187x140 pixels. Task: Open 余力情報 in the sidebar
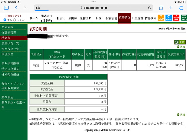(x=7, y=27)
